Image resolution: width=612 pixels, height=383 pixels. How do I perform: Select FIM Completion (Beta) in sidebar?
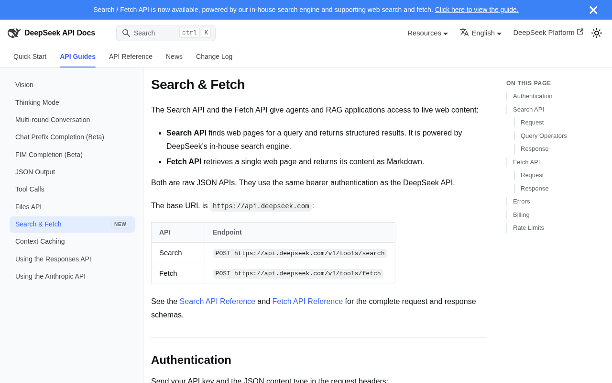pos(72,155)
